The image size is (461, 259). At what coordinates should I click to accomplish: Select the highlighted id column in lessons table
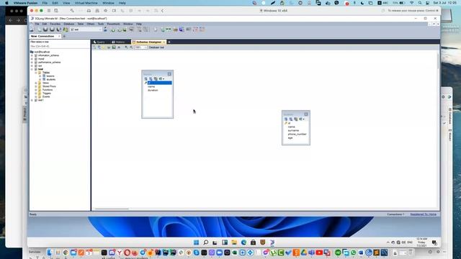tap(160, 83)
